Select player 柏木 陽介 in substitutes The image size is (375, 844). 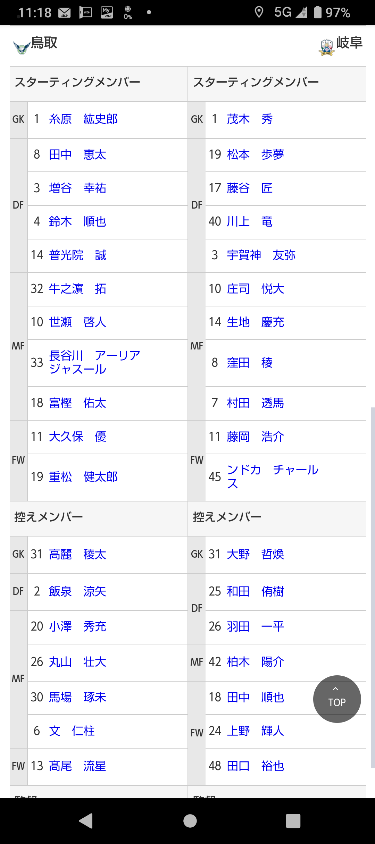coord(255,662)
